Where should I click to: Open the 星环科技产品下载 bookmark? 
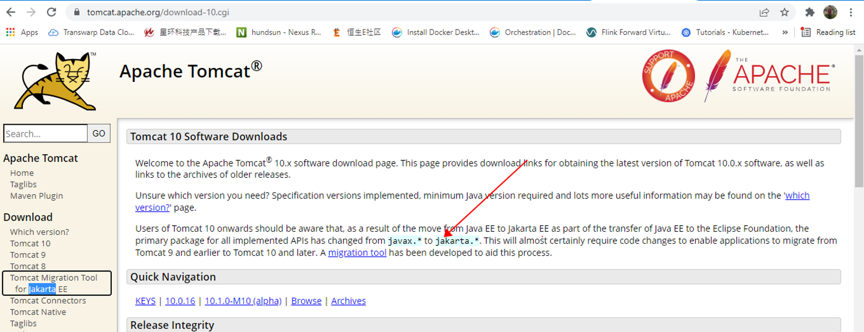[x=185, y=32]
